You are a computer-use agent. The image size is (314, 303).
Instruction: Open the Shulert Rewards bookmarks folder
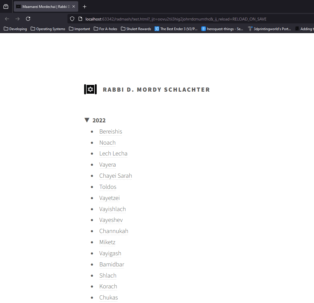tap(136, 29)
